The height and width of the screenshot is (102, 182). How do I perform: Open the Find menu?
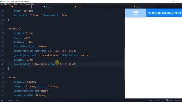21,4
